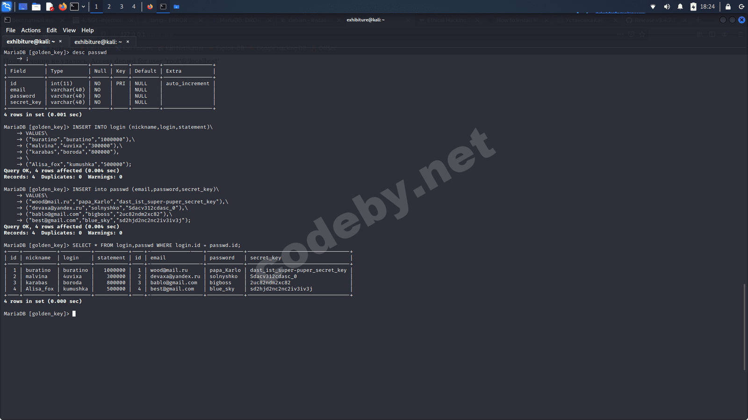Select the active bold exhibiture@kali tab

31,42
